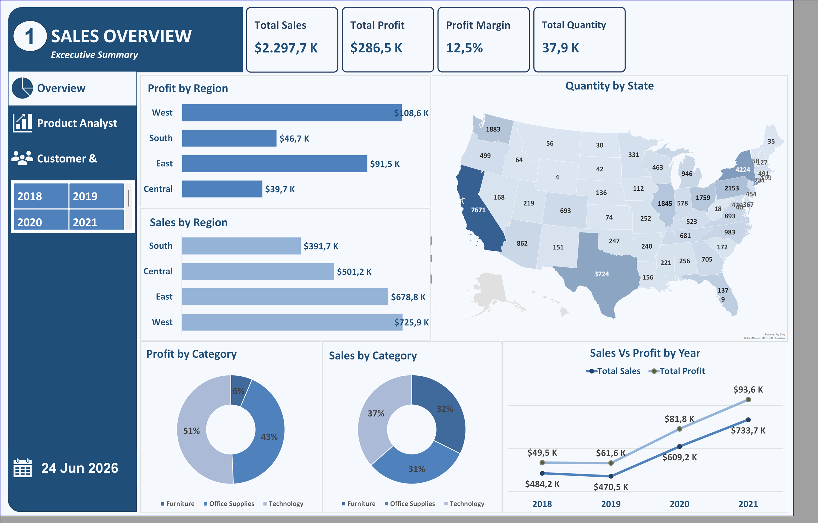Filter by year 2020 in slicer
This screenshot has width=818, height=523.
click(x=41, y=220)
